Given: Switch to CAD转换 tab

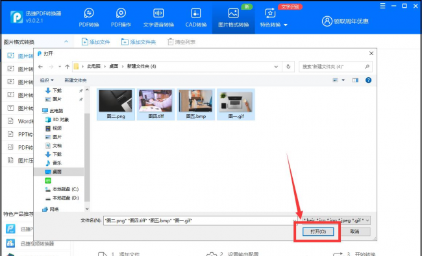Looking at the screenshot, I should (x=195, y=18).
